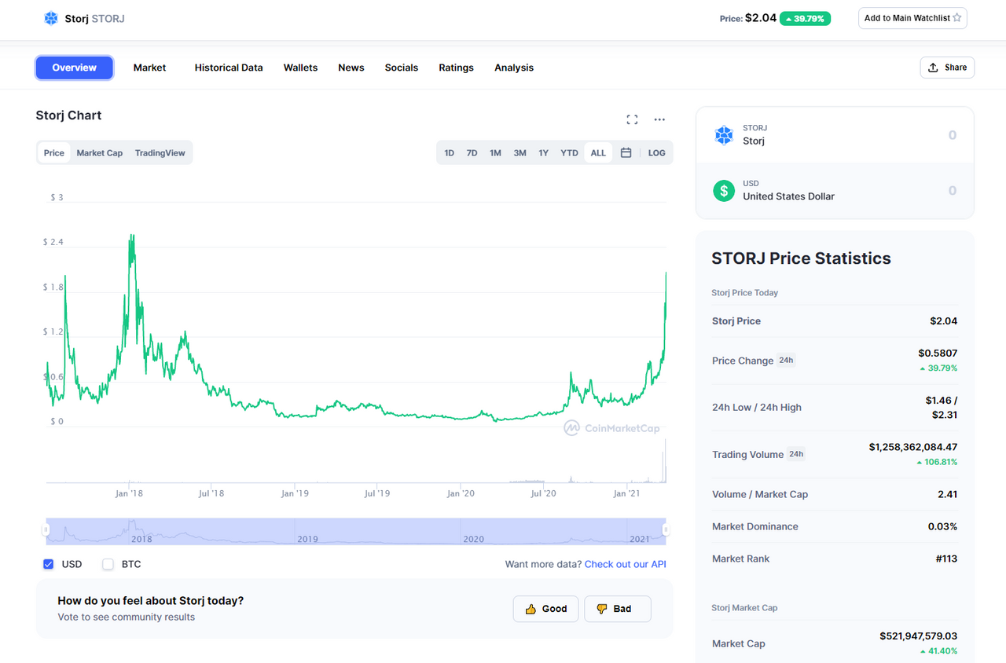
Task: Open chart fullscreen mode icon
Action: point(632,119)
